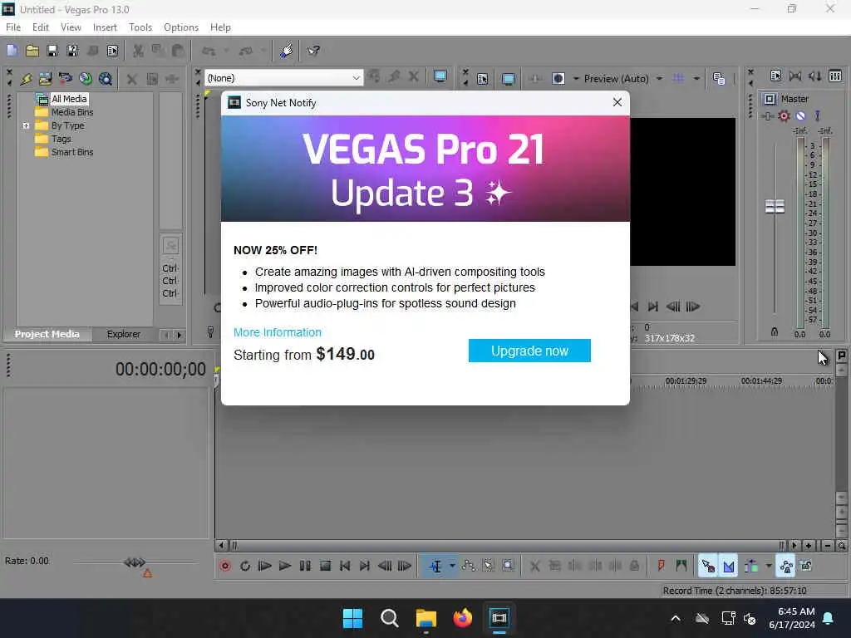
Task: Click Downmix Output icon in Master Bus
Action: (x=795, y=76)
